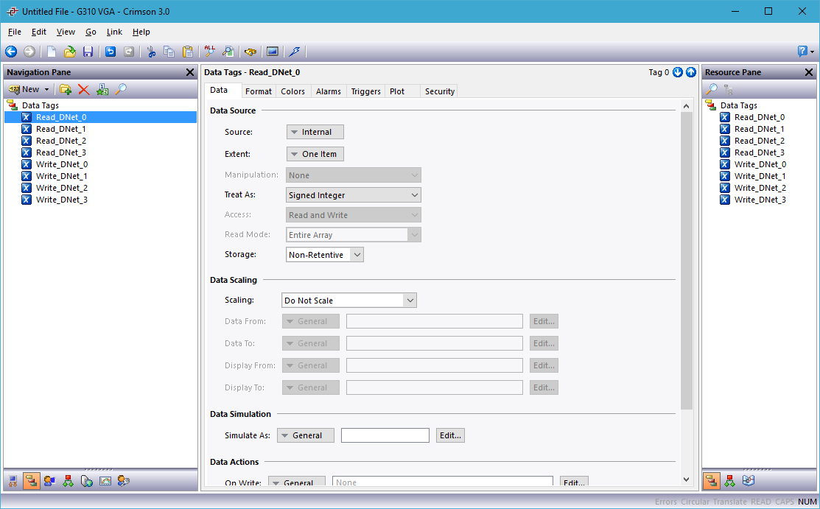Click the scroll down arrow of the Data tab
Screen dimensions: 820x509
[x=687, y=479]
